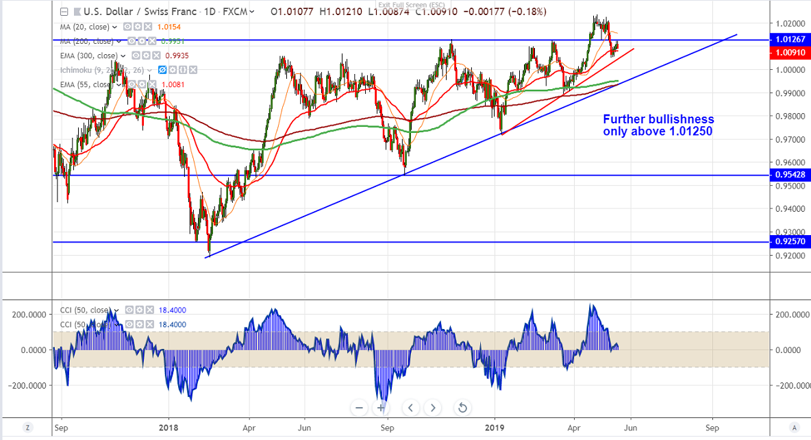This screenshot has height=440, width=811.
Task: Show the hidden Ichimoku indicator
Action: [x=162, y=70]
